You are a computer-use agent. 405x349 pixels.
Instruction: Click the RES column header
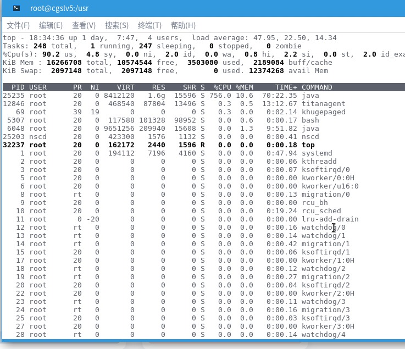coord(159,87)
